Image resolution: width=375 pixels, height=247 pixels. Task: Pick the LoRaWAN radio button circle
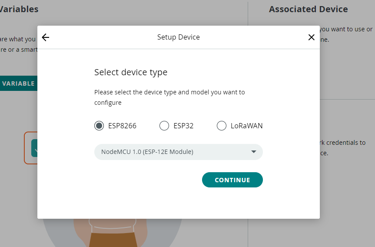click(x=222, y=126)
